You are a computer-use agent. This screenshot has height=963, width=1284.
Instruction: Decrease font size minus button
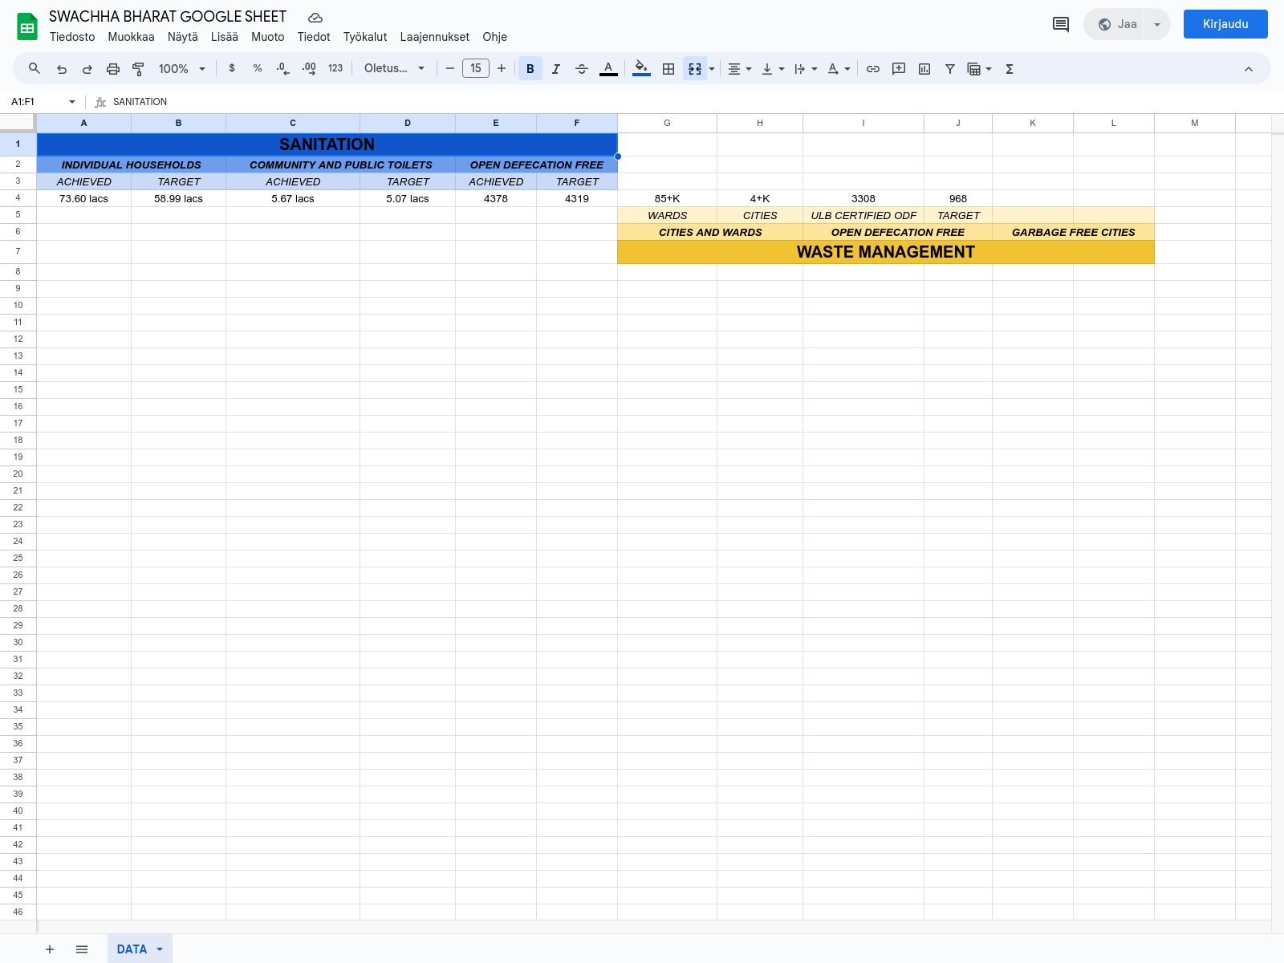(450, 68)
